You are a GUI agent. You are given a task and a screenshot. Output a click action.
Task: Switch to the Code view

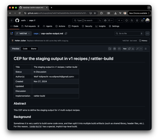point(25,49)
